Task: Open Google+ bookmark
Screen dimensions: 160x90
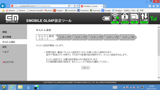Action: coord(58,10)
